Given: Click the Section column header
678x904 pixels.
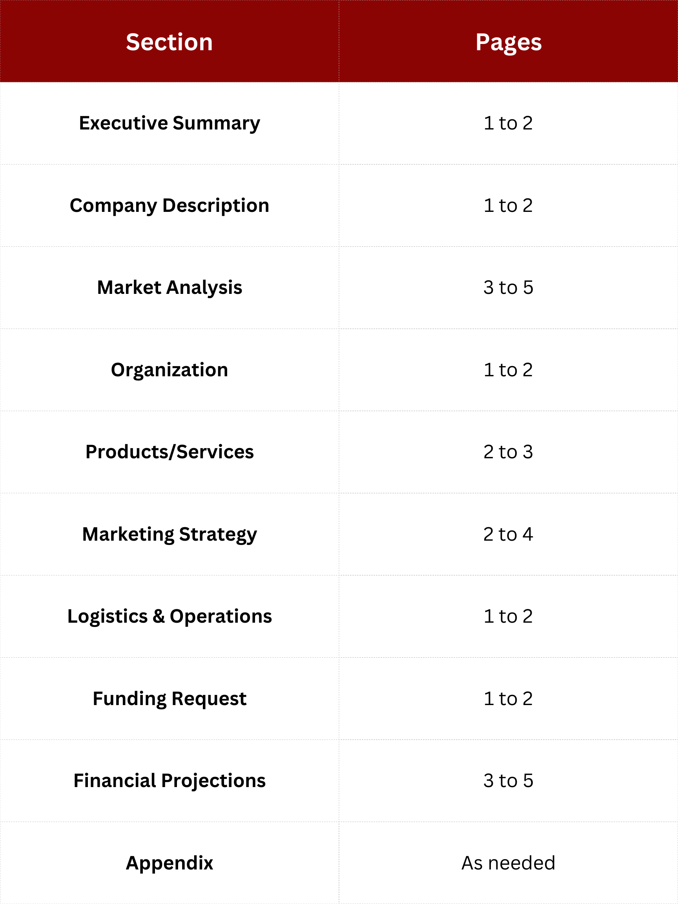Looking at the screenshot, I should click(x=169, y=42).
